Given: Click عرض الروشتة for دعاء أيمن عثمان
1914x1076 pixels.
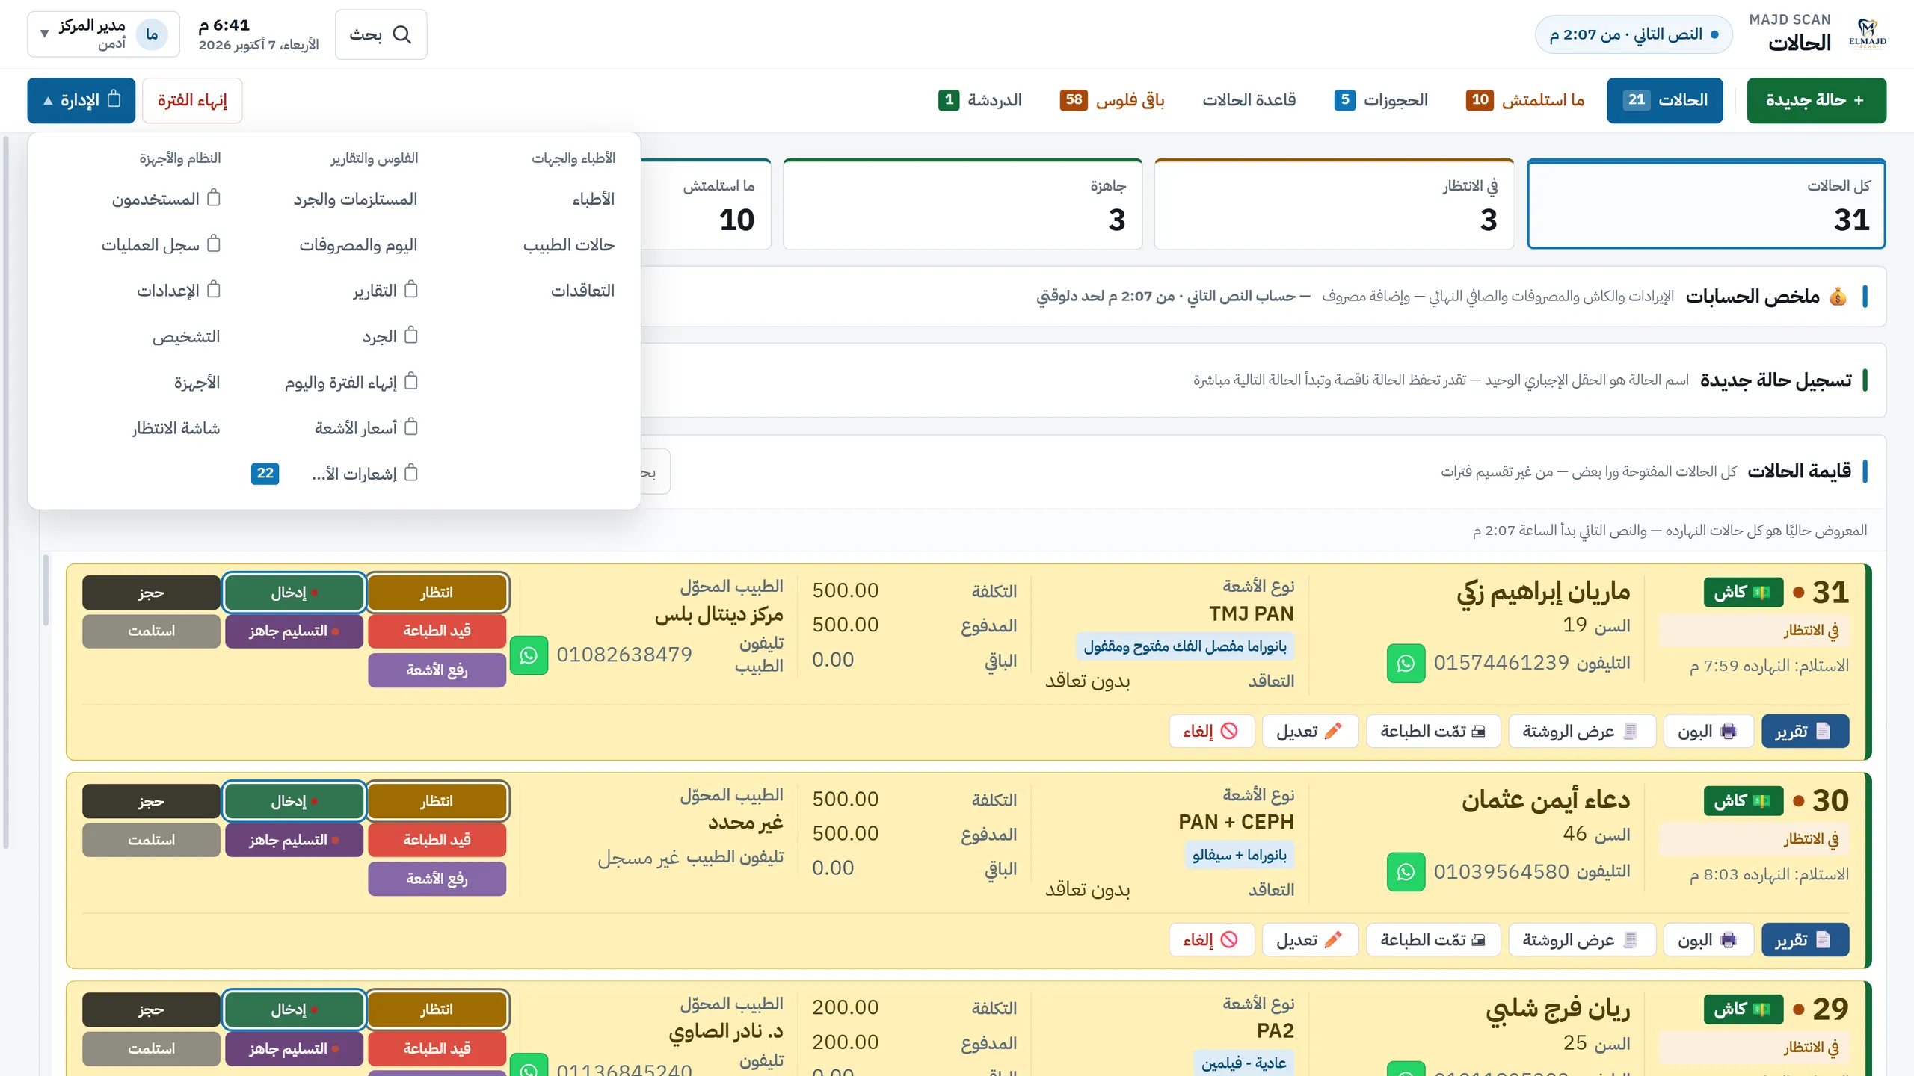Looking at the screenshot, I should click(x=1581, y=939).
